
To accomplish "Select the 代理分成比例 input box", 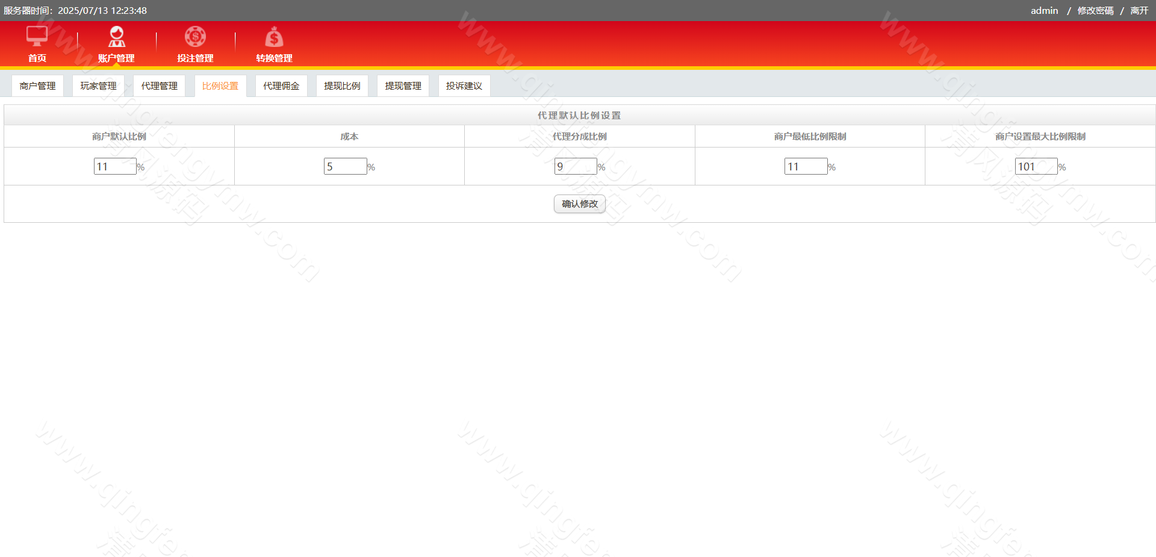I will click(576, 166).
